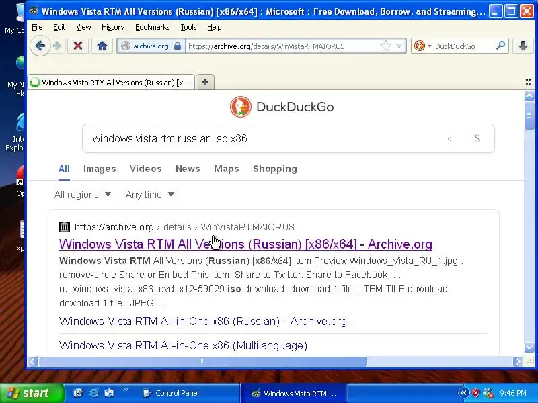Click the DuckDuckGo logo
538x403 pixels.
(282, 107)
